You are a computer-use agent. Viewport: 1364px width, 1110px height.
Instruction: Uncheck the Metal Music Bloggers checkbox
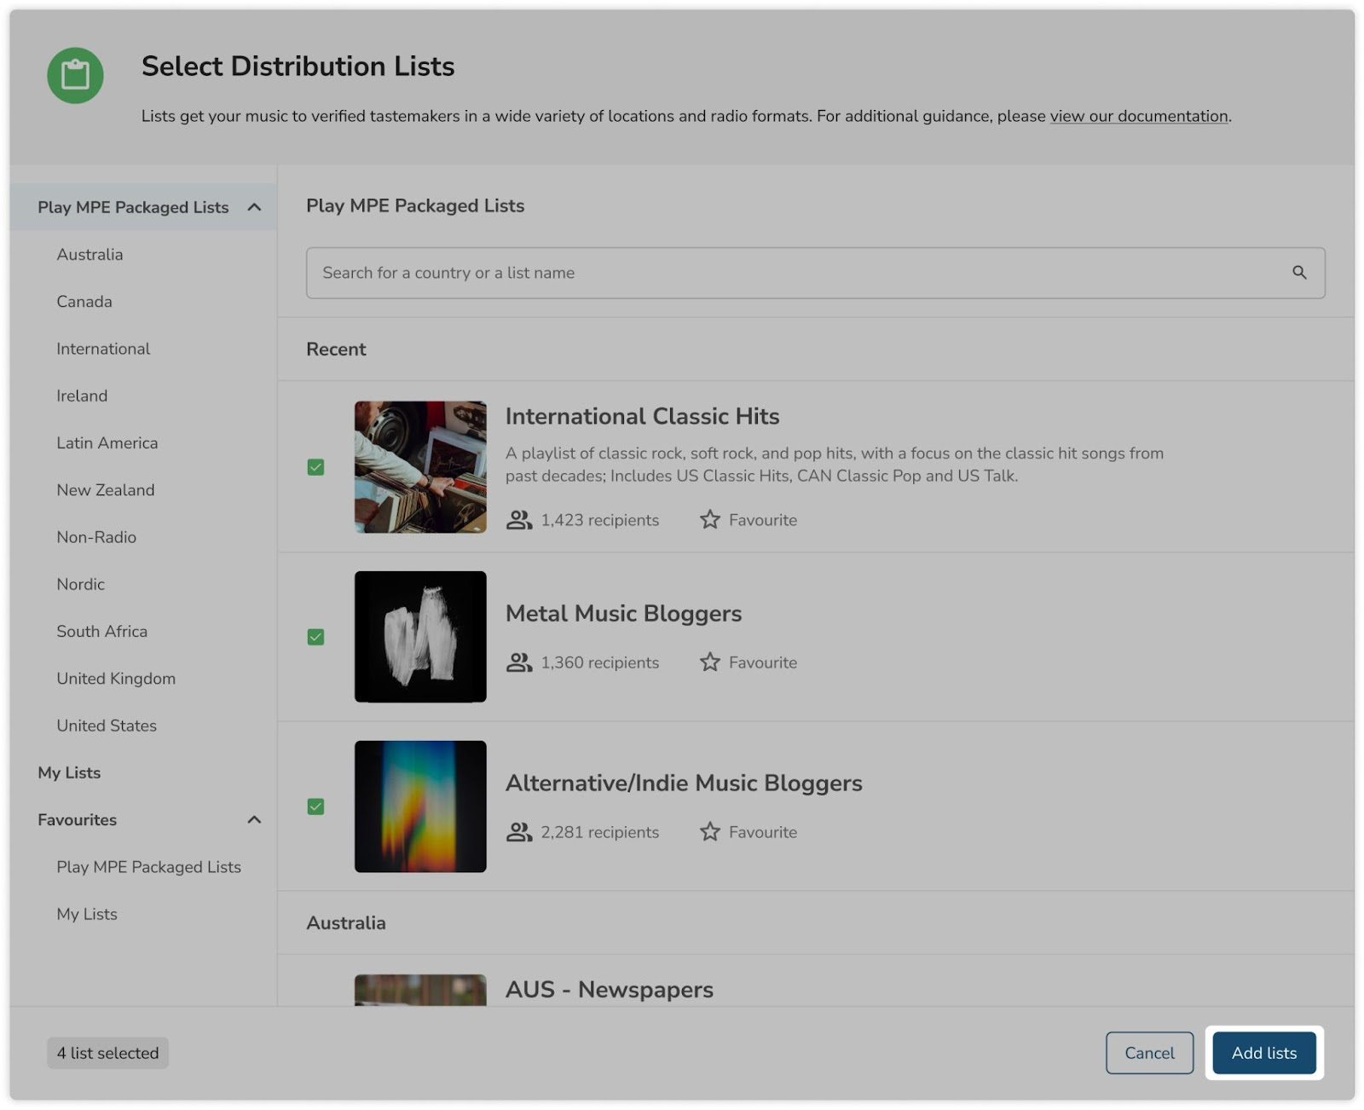(315, 637)
